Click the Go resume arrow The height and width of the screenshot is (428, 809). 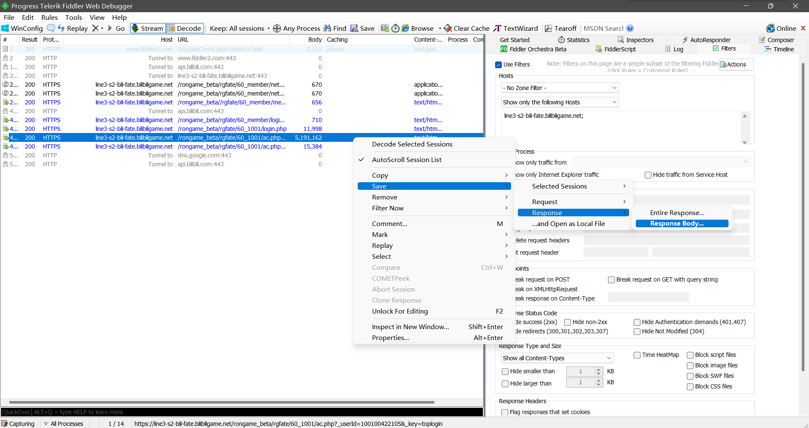tap(116, 28)
